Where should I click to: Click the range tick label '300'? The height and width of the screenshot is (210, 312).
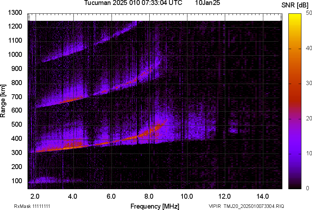point(17,153)
